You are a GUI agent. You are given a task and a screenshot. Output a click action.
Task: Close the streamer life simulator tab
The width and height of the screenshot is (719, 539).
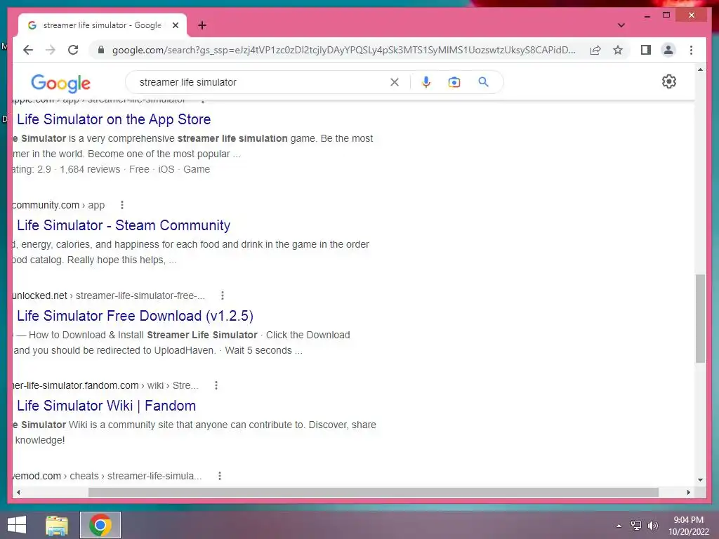click(x=175, y=25)
